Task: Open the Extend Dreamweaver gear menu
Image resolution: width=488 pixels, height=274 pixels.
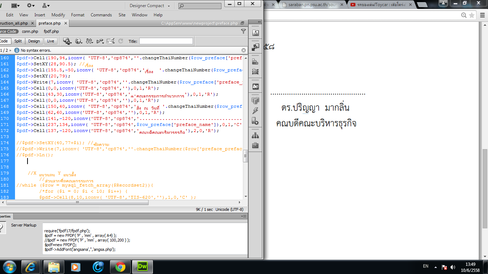Action: [31, 5]
